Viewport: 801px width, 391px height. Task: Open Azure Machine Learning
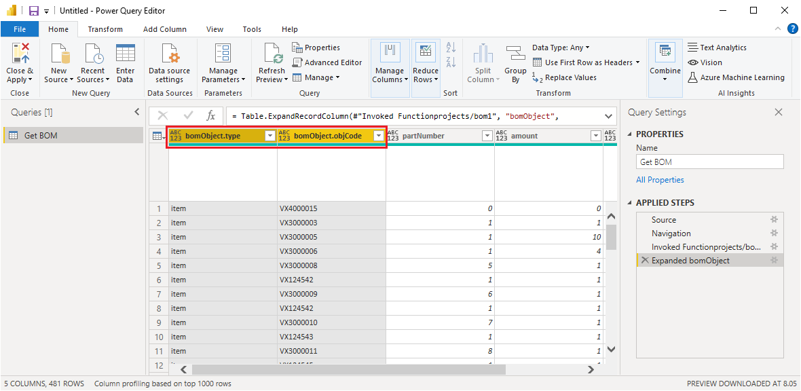pyautogui.click(x=736, y=77)
